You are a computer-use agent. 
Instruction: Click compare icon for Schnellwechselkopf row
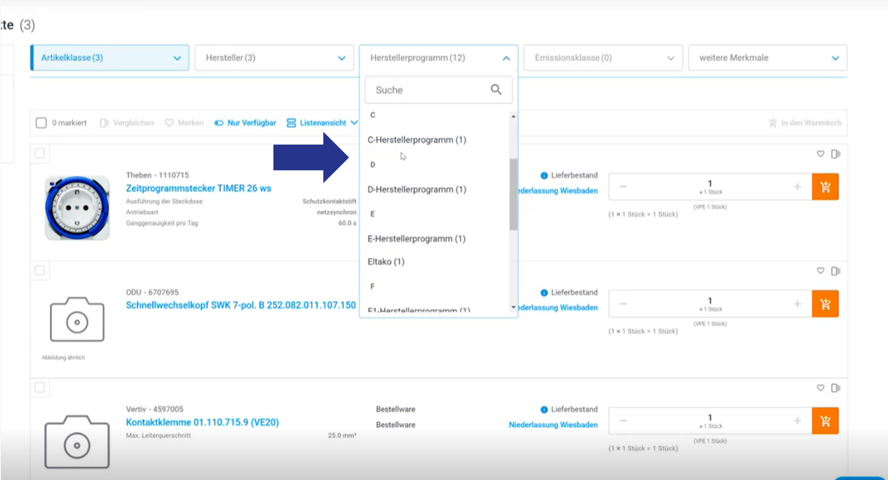point(836,270)
